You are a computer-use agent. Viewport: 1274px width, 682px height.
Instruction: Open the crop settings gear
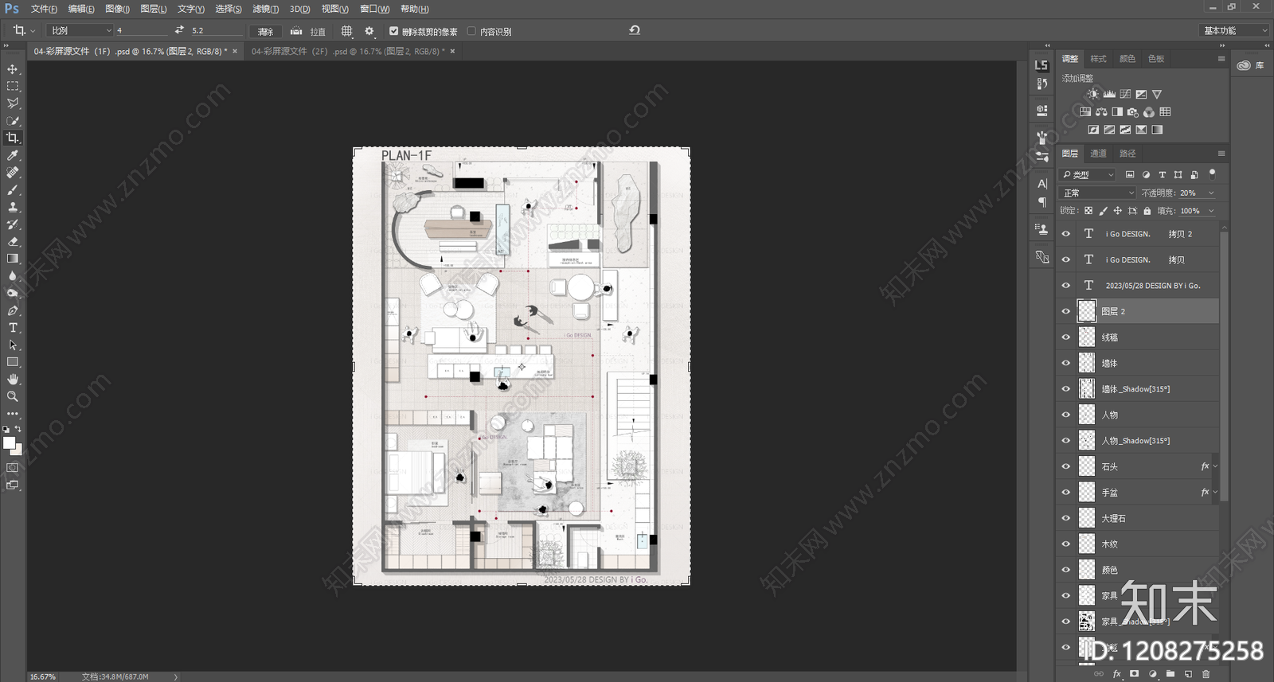(369, 31)
